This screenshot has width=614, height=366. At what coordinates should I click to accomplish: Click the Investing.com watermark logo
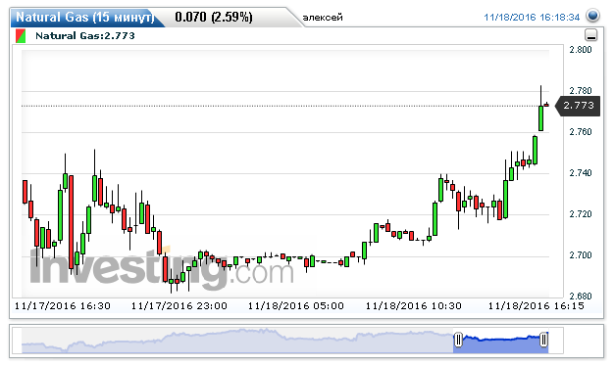coord(162,268)
